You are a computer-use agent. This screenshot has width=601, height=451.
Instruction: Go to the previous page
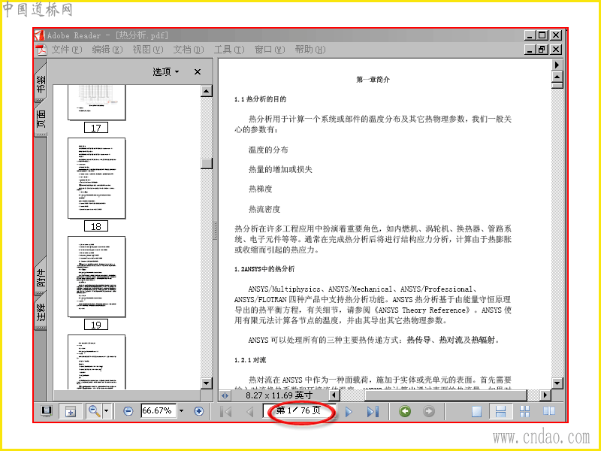(x=249, y=411)
